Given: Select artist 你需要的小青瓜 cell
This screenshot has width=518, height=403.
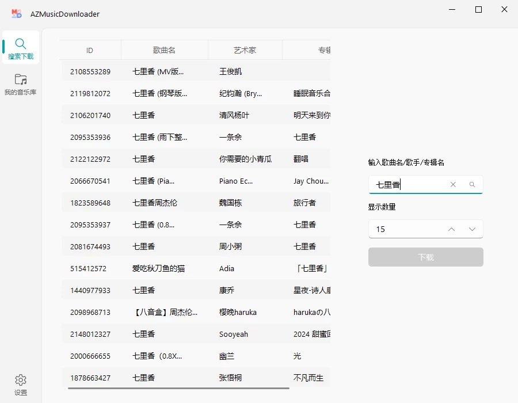Looking at the screenshot, I should (x=245, y=159).
